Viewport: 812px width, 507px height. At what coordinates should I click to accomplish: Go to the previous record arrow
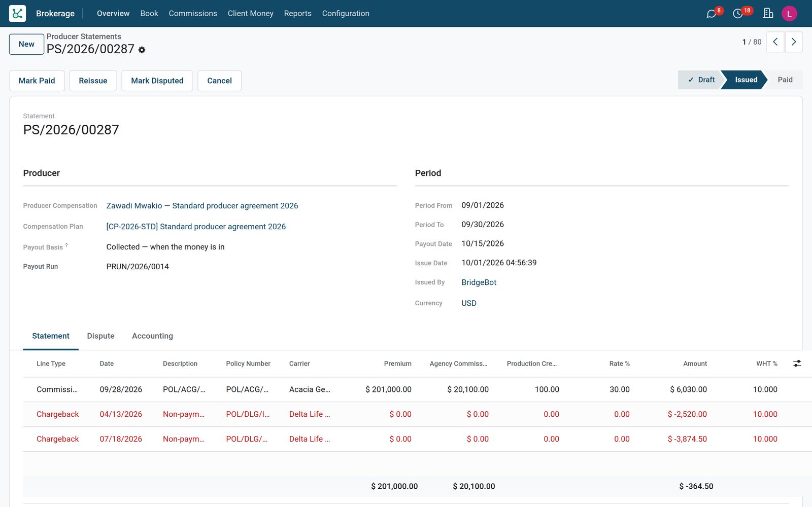coord(775,42)
